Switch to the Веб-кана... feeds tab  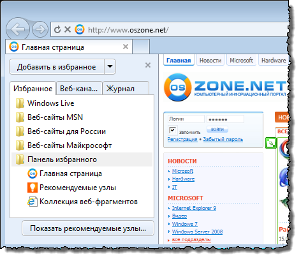(79, 89)
